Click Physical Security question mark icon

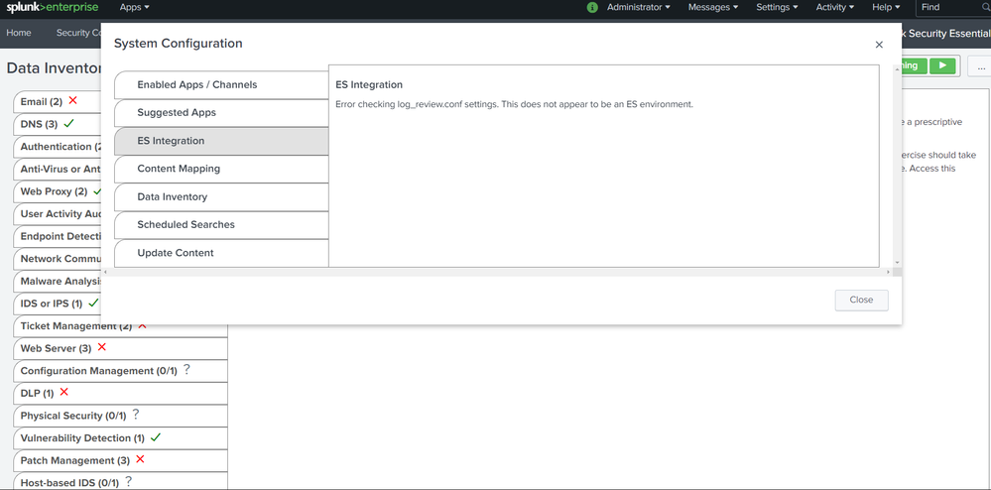point(135,415)
